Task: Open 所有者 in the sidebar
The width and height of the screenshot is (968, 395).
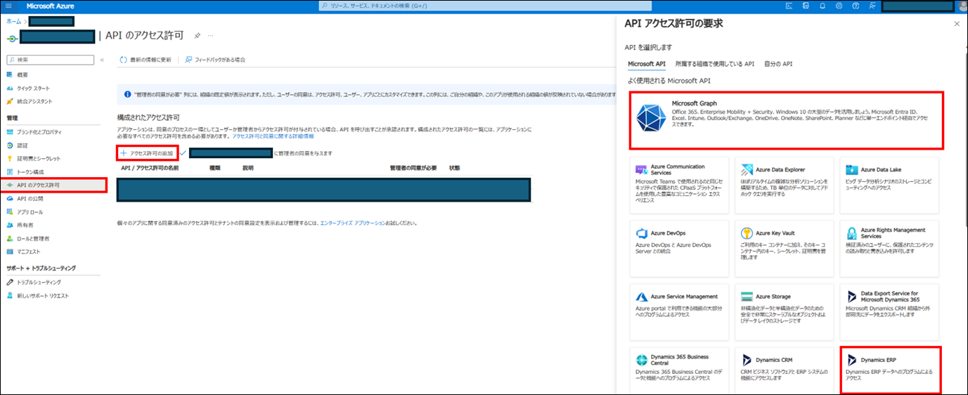Action: pyautogui.click(x=25, y=225)
